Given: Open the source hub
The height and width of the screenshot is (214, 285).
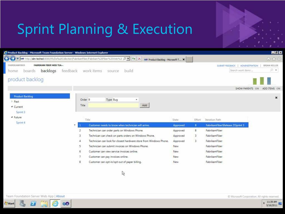Looking at the screenshot, I should (113, 71).
